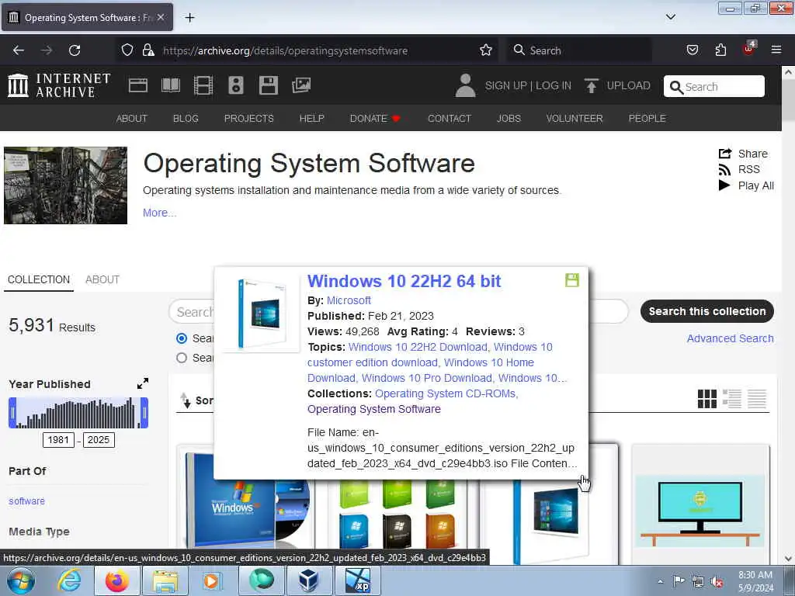
Task: Open the VOLUNTEER nav item
Action: point(575,118)
